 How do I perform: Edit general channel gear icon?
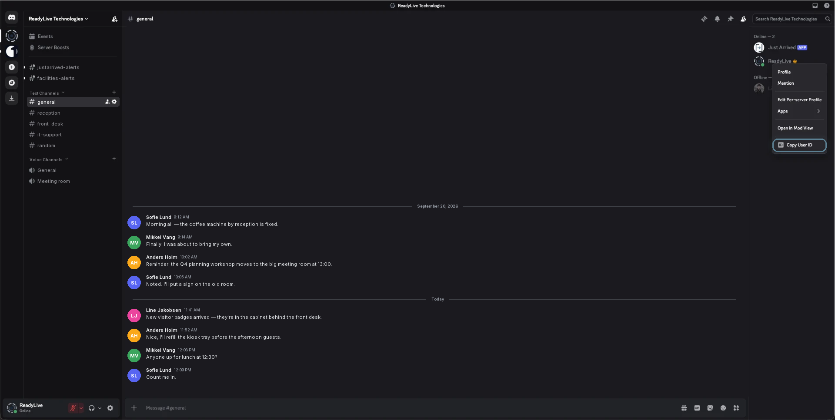pyautogui.click(x=114, y=102)
